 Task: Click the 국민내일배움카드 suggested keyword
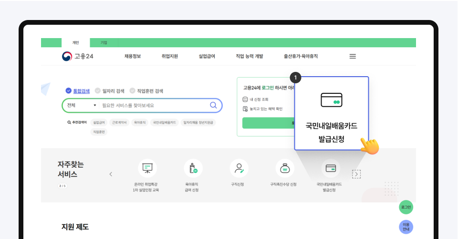(x=165, y=122)
